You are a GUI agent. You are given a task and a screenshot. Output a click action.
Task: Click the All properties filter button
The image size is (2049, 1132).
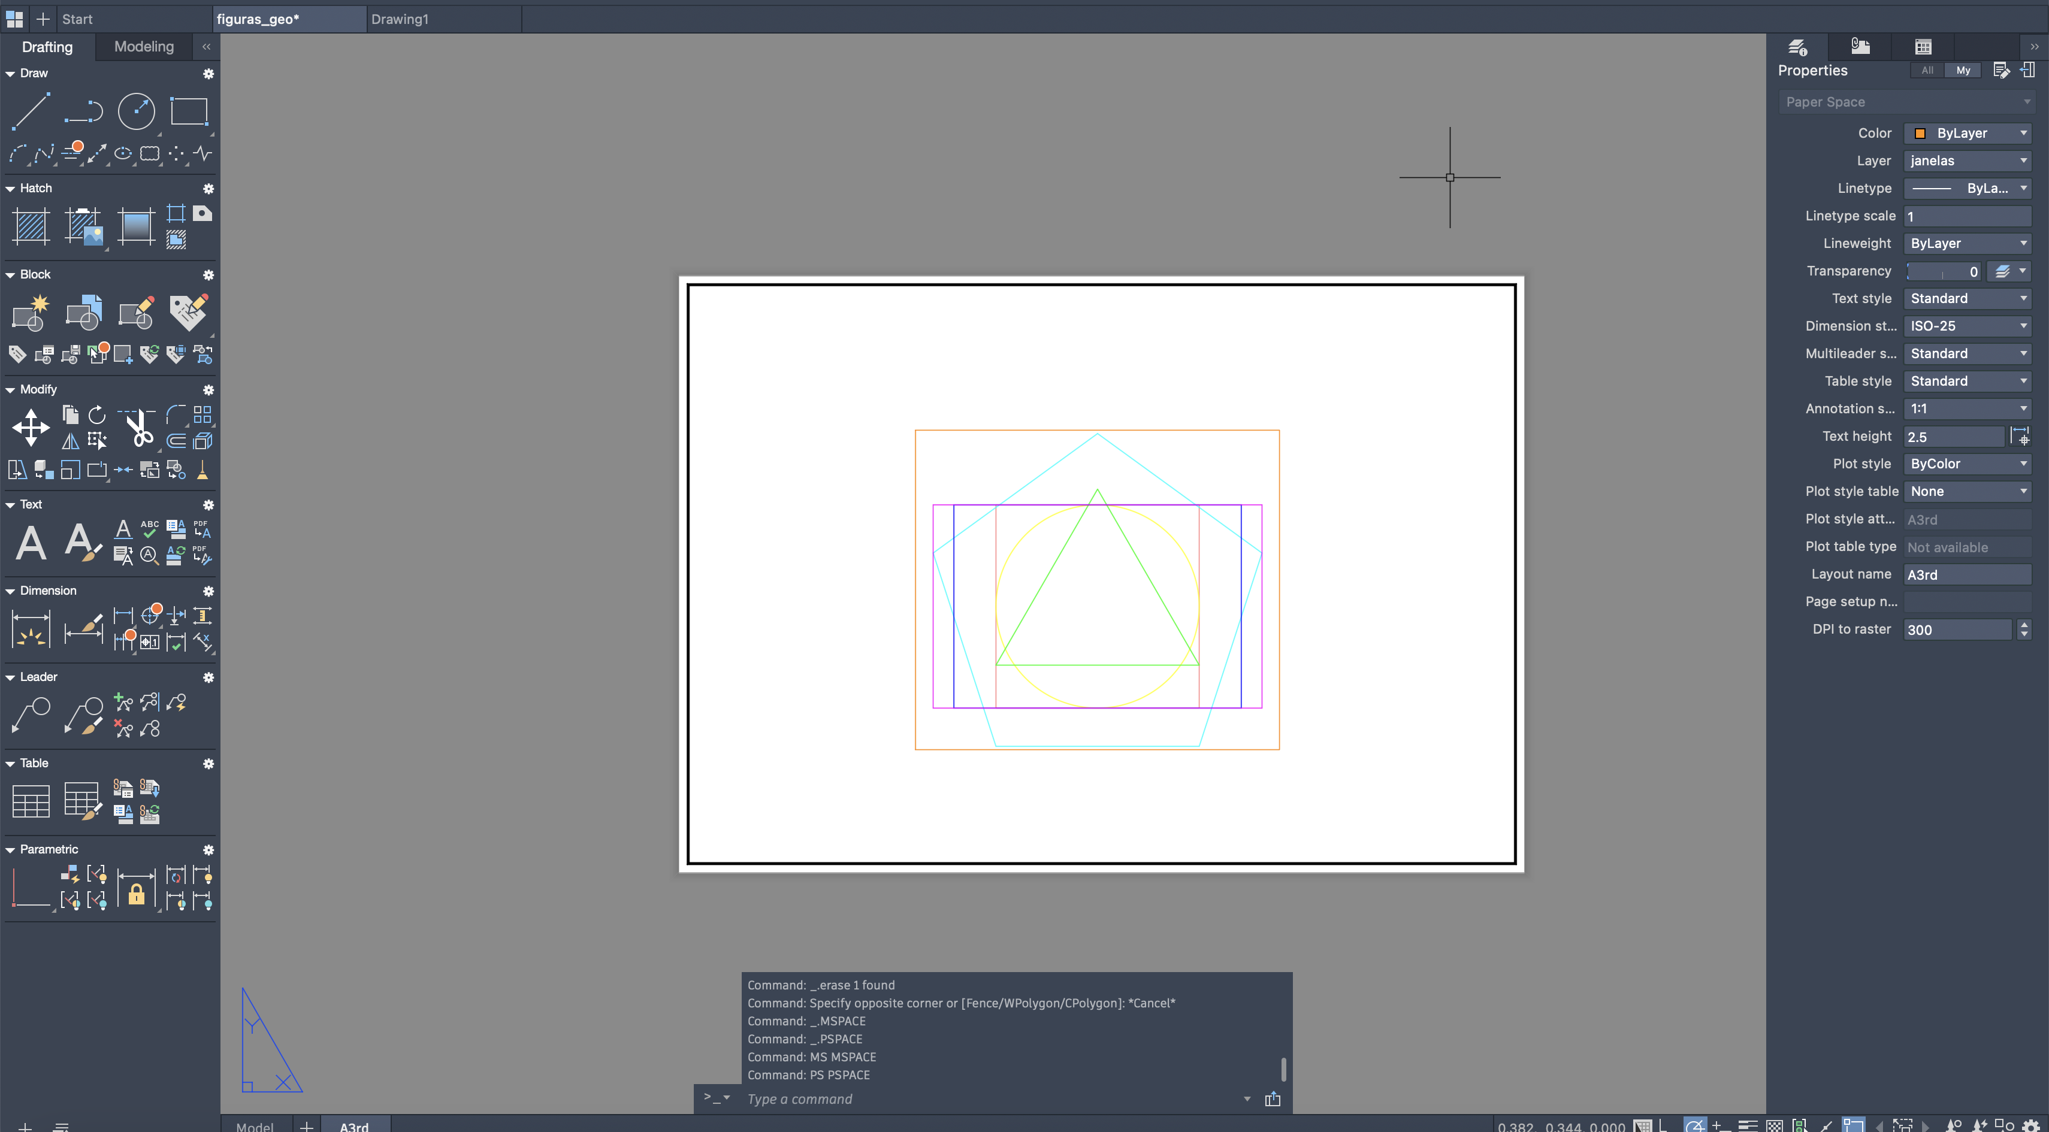pos(1927,71)
